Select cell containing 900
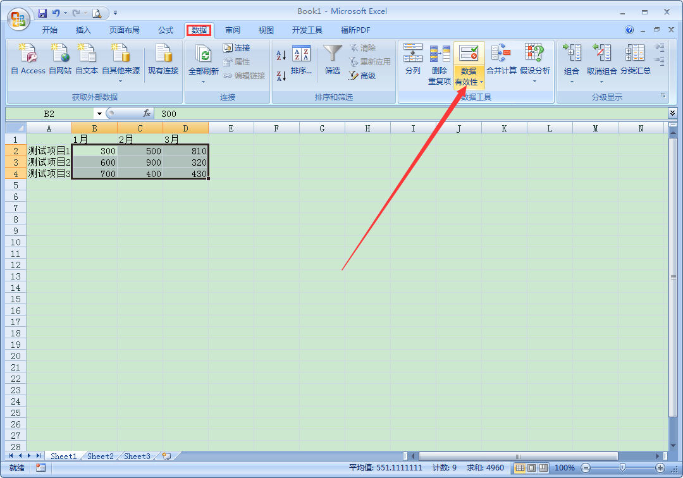683x478 pixels. click(140, 162)
